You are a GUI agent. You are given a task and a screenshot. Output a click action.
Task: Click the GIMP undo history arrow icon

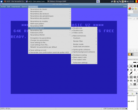tap(136, 9)
